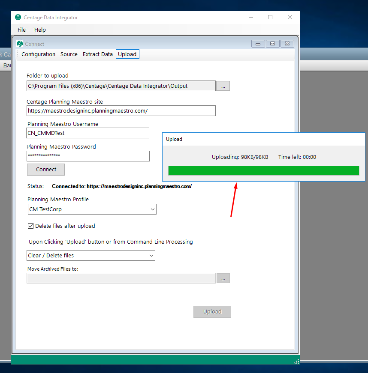
Task: Toggle Delete files after upload checkbox
Action: tap(30, 226)
